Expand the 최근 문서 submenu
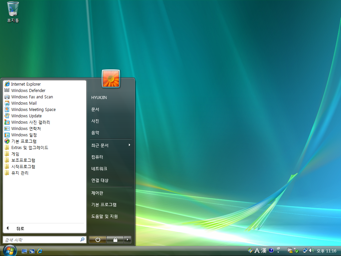The width and height of the screenshot is (341, 256). point(111,145)
